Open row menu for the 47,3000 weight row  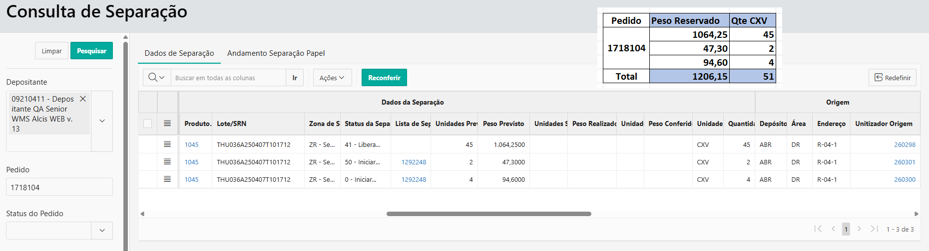167,162
